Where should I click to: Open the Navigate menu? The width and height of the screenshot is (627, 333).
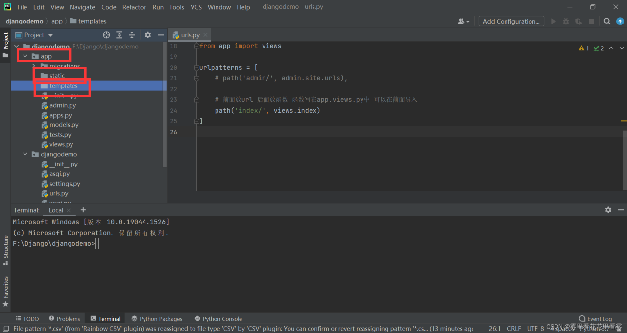click(x=82, y=7)
